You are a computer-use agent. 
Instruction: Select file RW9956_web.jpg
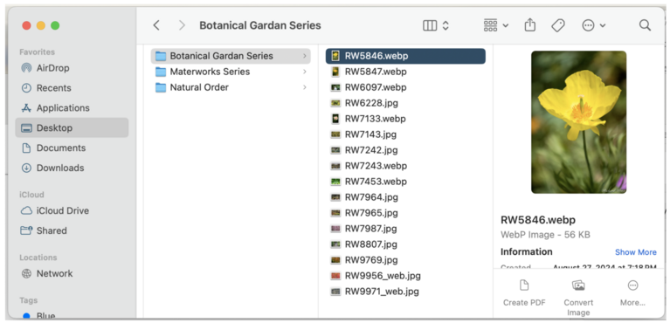(x=405, y=276)
